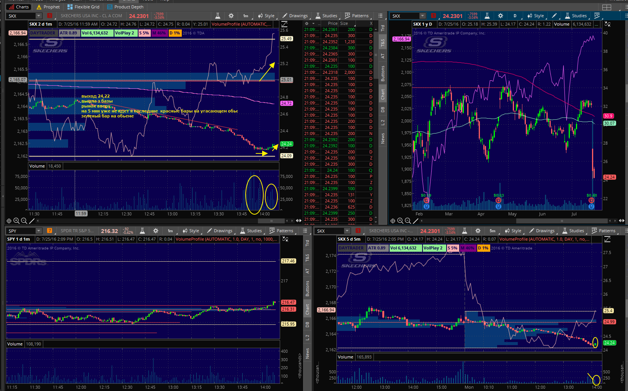Open Drawings menu in top-left chart
The height and width of the screenshot is (391, 628).
295,16
